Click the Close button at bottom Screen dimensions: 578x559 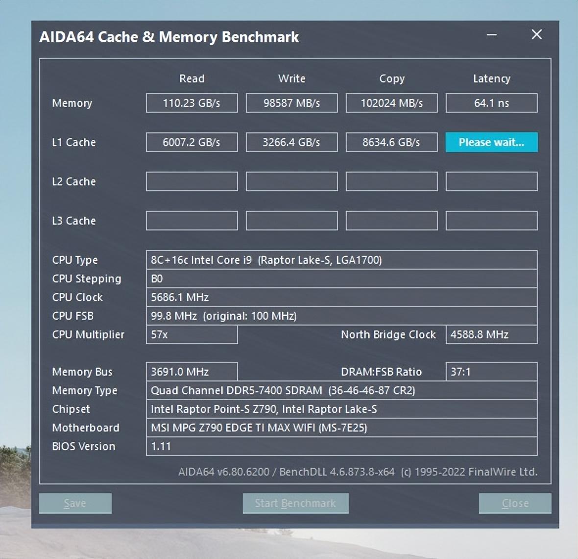tap(515, 503)
